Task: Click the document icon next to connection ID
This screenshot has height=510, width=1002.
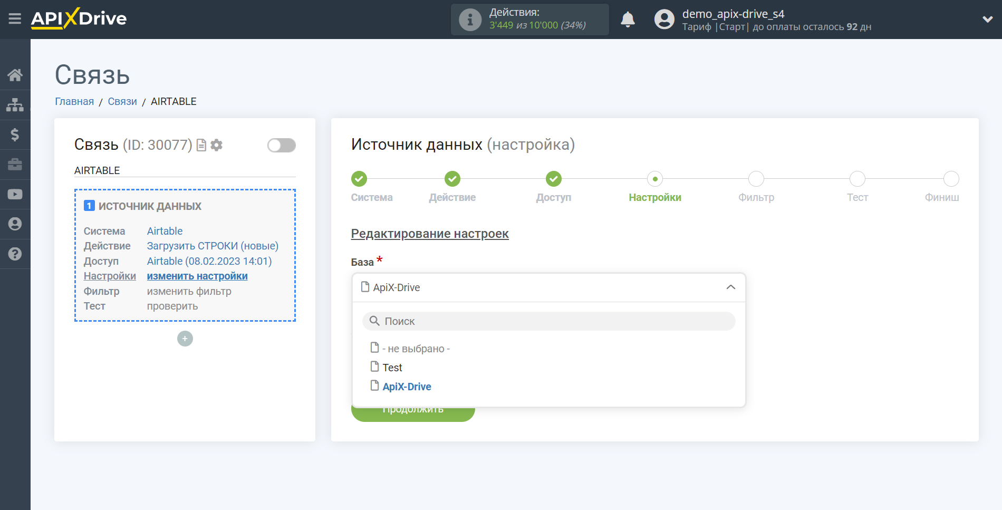Action: click(201, 145)
